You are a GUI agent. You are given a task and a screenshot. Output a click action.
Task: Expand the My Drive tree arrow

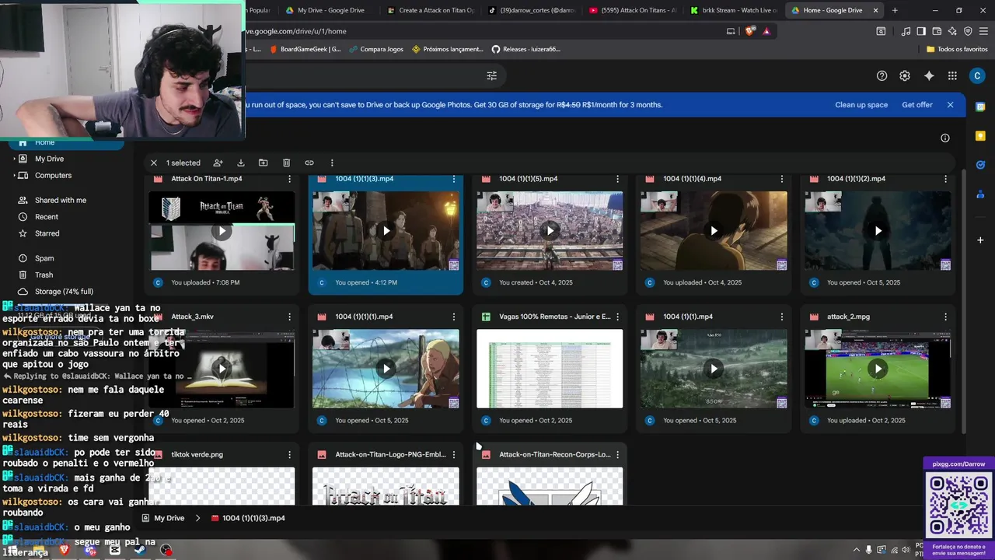point(14,159)
